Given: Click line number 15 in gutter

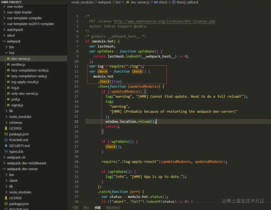Looking at the screenshot, I should coord(76,87).
